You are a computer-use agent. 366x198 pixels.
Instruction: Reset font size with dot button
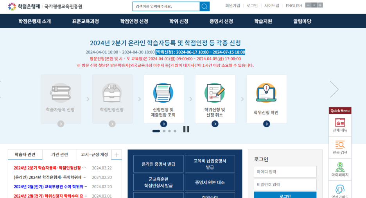click(x=314, y=5)
